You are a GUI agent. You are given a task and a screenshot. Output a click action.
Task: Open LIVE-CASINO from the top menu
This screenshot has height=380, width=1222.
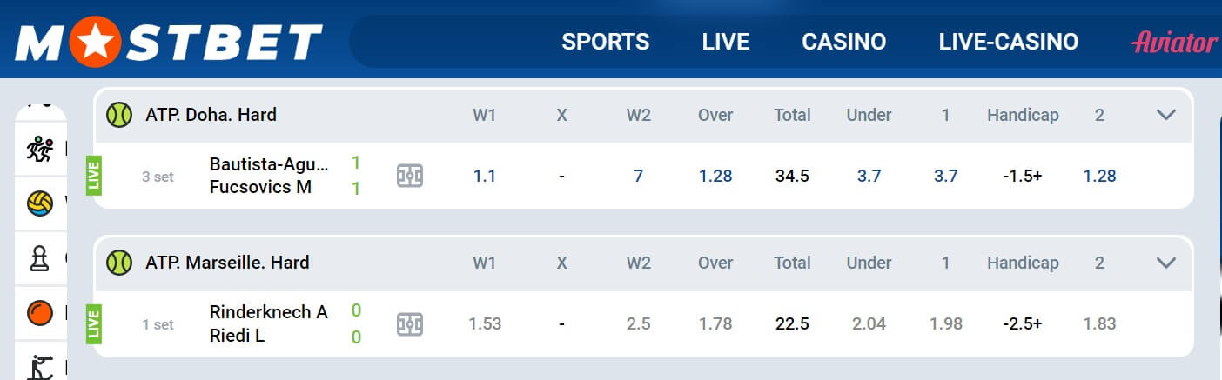1009,42
